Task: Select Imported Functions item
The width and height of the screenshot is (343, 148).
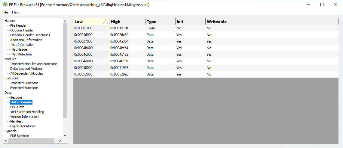Action: [x=24, y=83]
